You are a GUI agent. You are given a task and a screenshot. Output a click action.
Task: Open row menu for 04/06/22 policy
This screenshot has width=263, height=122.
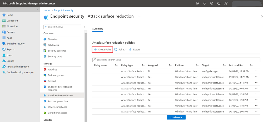click(x=257, y=106)
